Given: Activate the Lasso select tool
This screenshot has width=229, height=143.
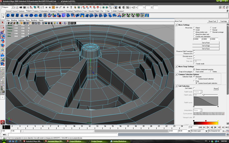Looking at the screenshot, I should click(3, 27).
